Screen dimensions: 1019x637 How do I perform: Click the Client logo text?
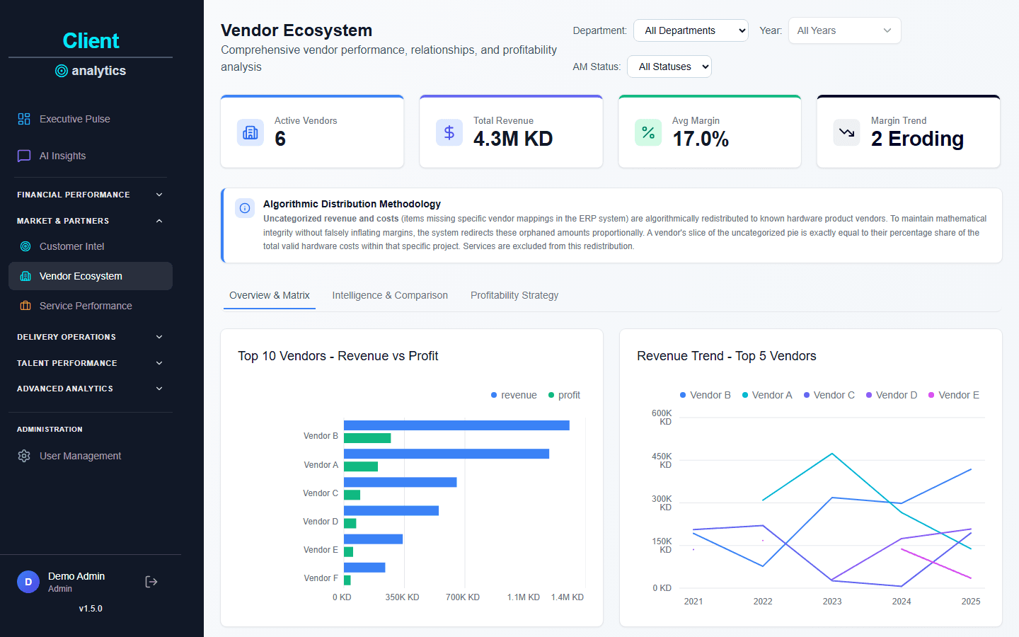point(91,40)
